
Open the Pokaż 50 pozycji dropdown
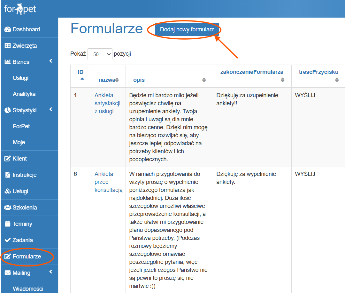[x=100, y=54]
